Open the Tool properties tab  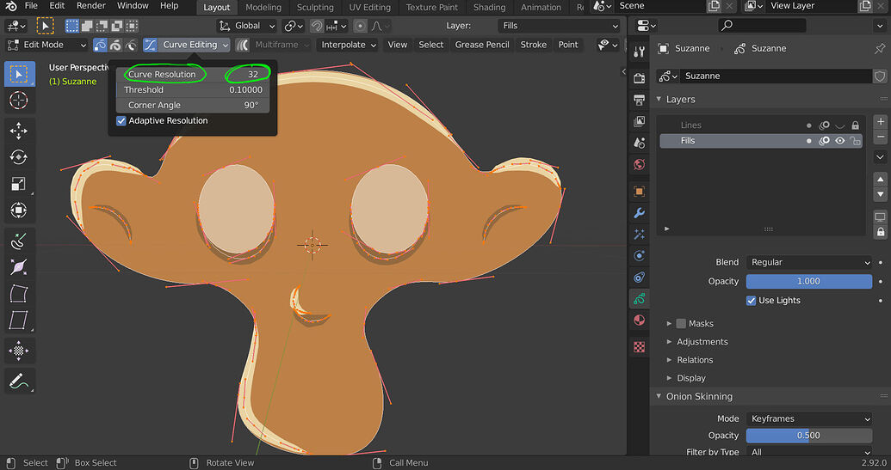pos(640,52)
